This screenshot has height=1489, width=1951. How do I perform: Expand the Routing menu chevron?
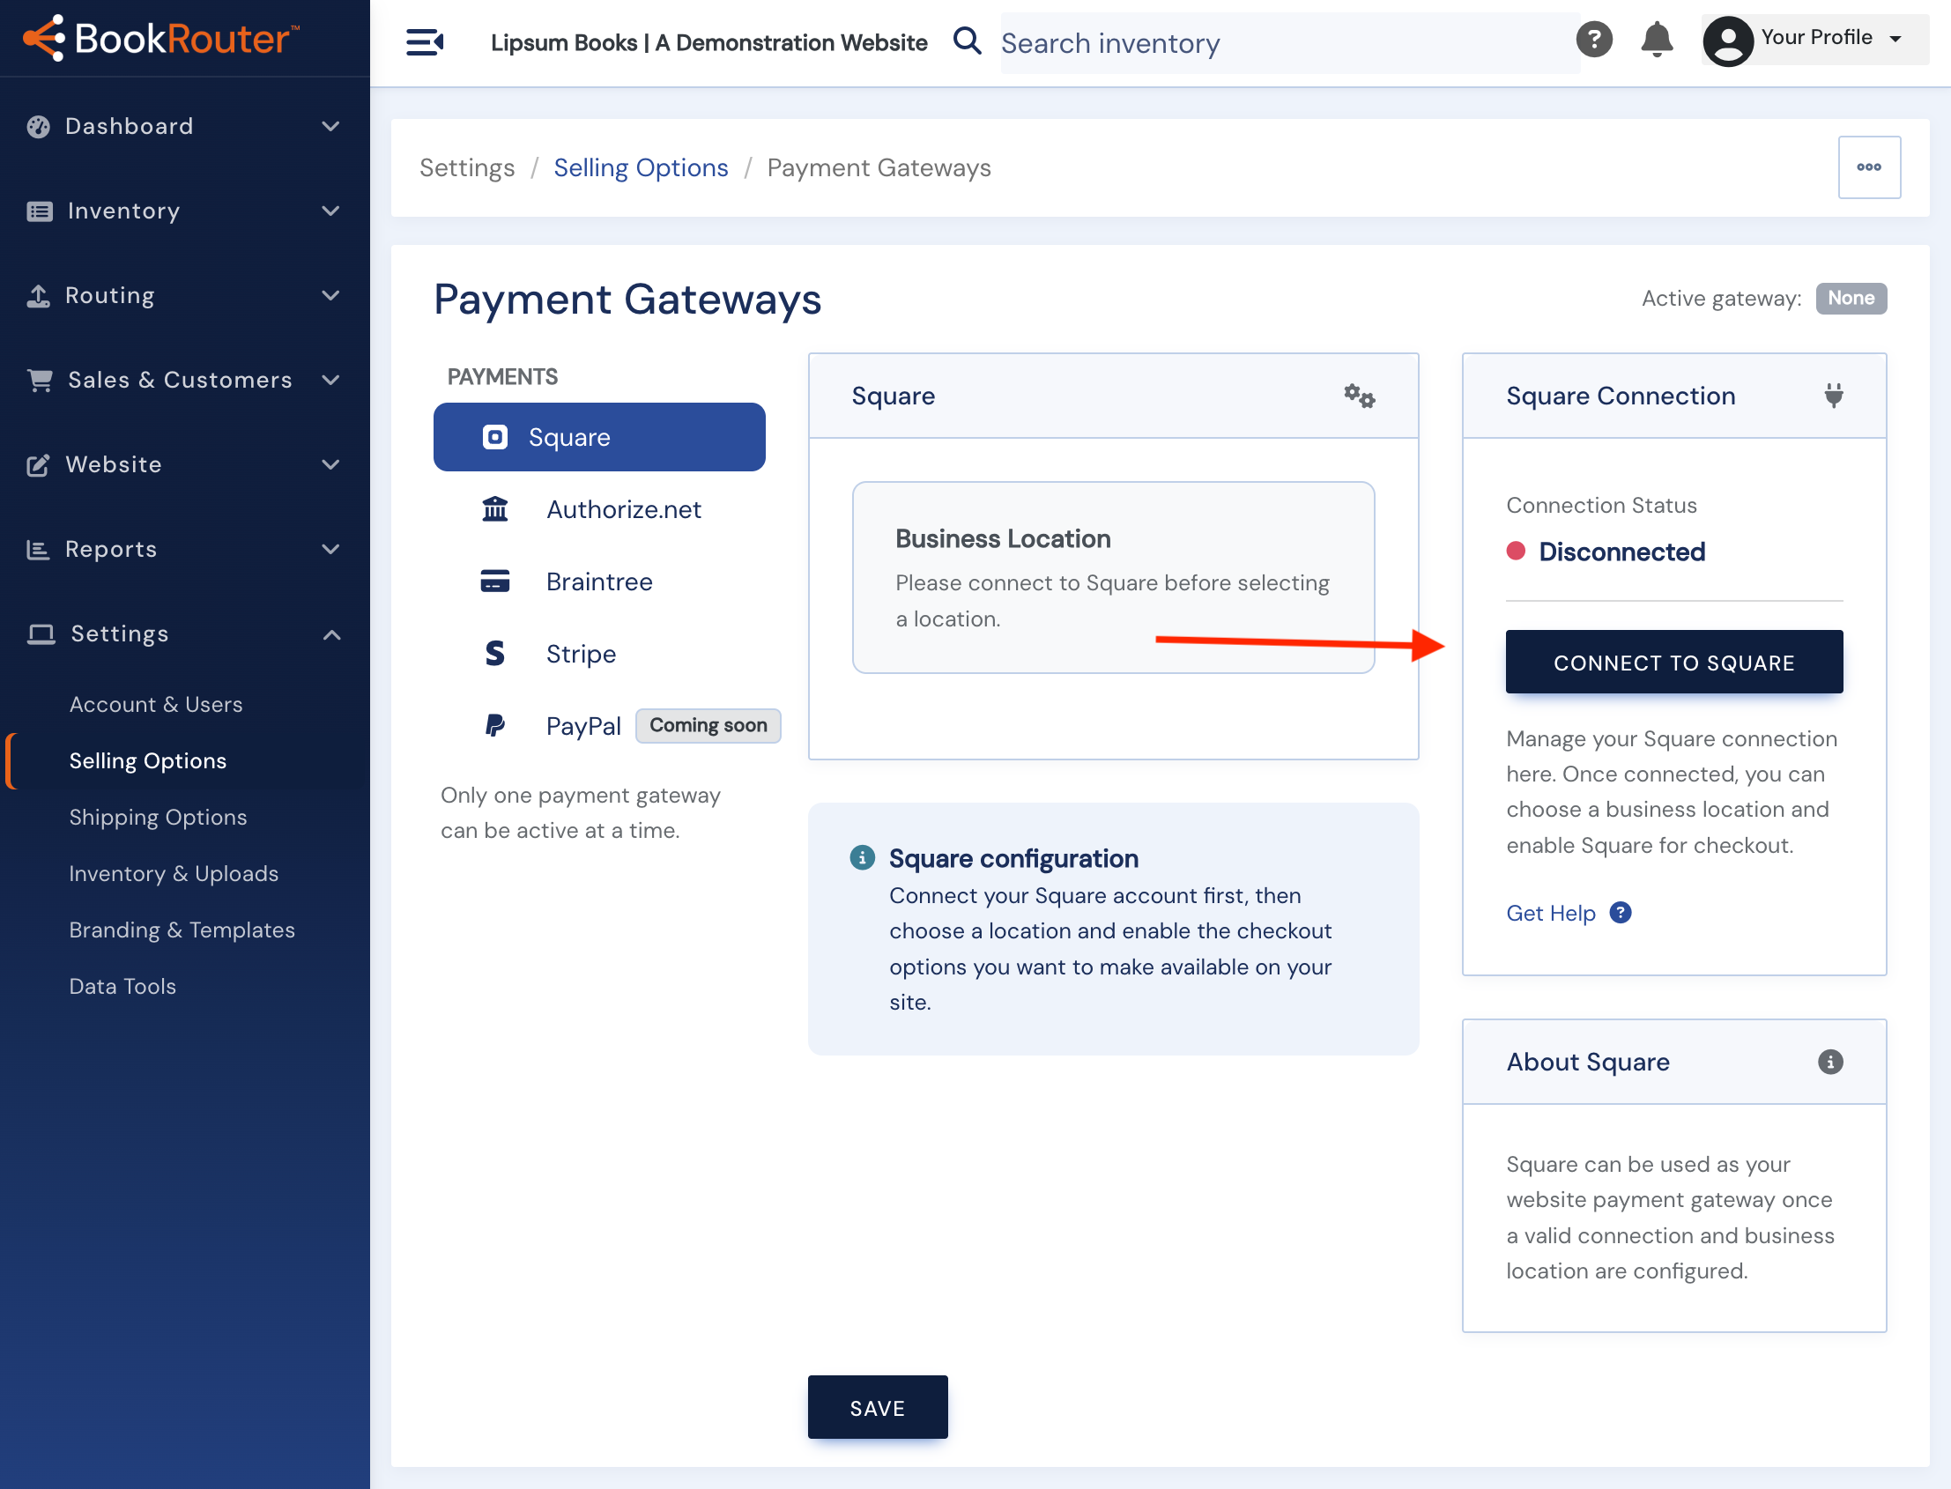[x=330, y=295]
